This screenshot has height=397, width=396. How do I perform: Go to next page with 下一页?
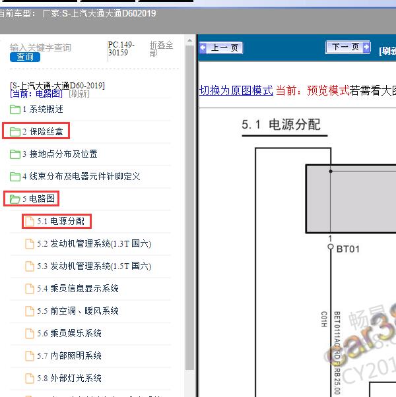(348, 47)
